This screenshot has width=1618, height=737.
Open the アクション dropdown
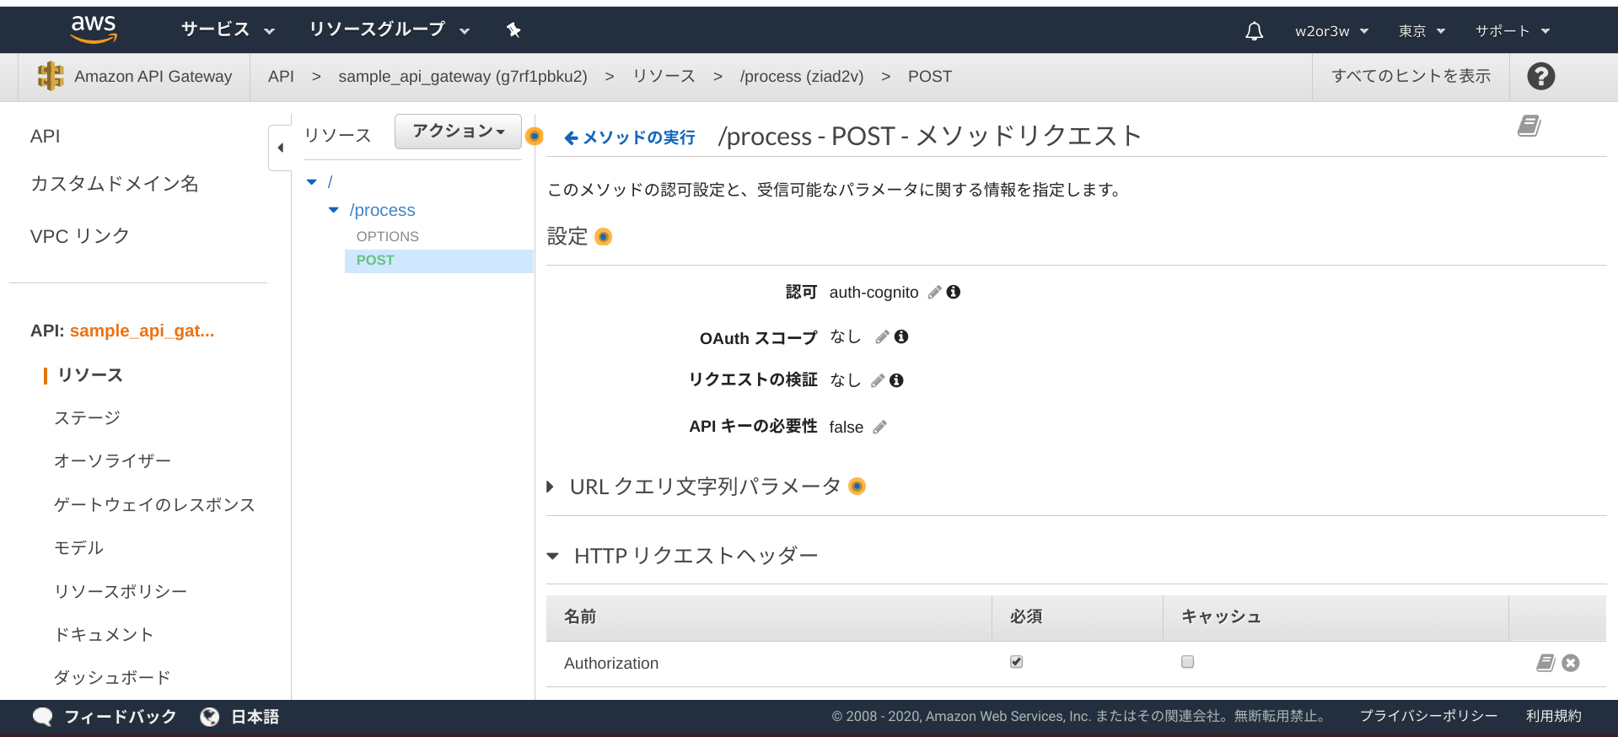pos(458,132)
